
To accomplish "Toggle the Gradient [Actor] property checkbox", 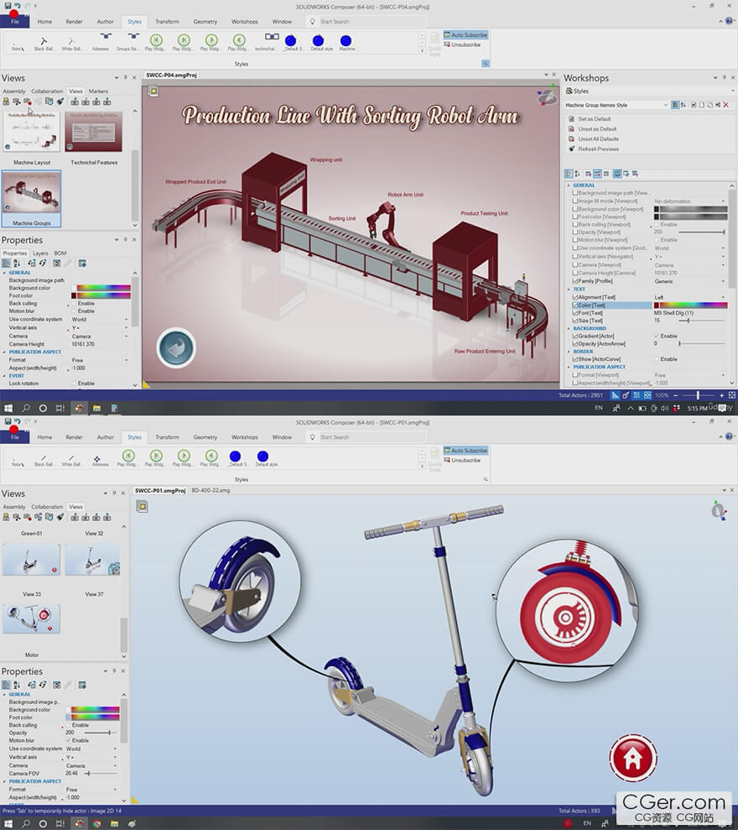I will click(574, 336).
